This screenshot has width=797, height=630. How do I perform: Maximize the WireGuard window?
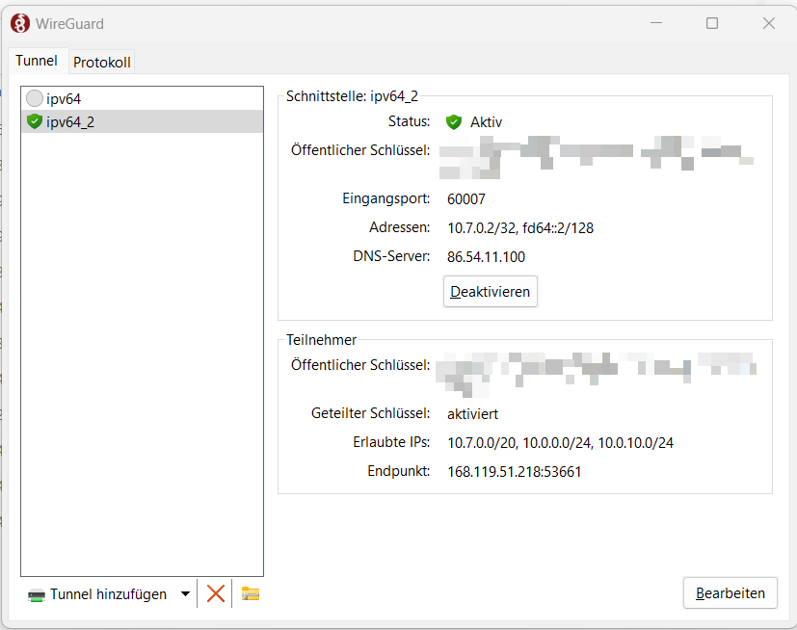tap(712, 23)
